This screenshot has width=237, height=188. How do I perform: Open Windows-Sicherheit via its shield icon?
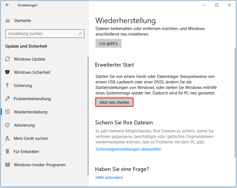click(x=8, y=72)
